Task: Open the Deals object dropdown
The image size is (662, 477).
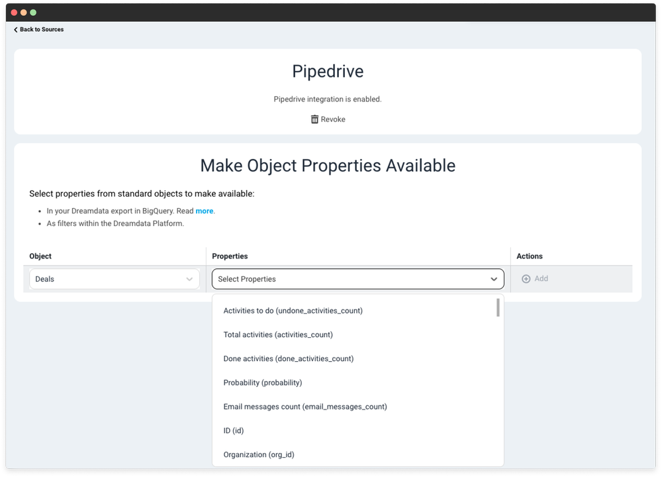Action: pos(114,279)
